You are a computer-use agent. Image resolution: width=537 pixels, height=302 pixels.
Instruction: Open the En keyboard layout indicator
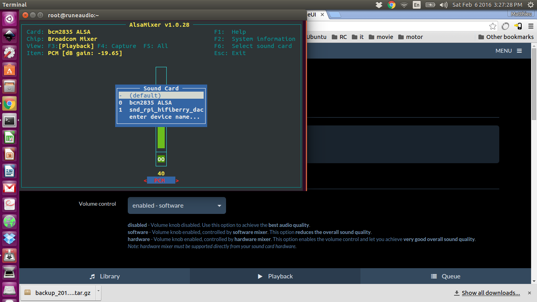click(417, 5)
